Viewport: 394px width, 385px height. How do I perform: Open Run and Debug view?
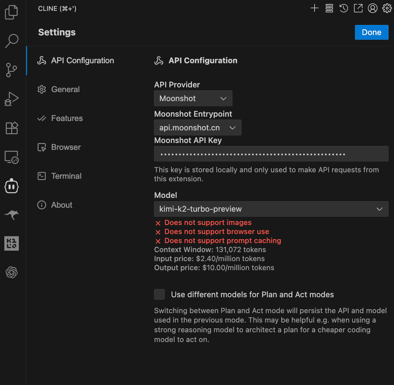click(x=12, y=99)
